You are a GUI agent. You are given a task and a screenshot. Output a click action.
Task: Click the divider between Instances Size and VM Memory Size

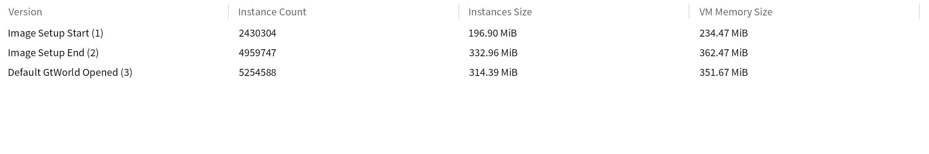click(x=689, y=12)
